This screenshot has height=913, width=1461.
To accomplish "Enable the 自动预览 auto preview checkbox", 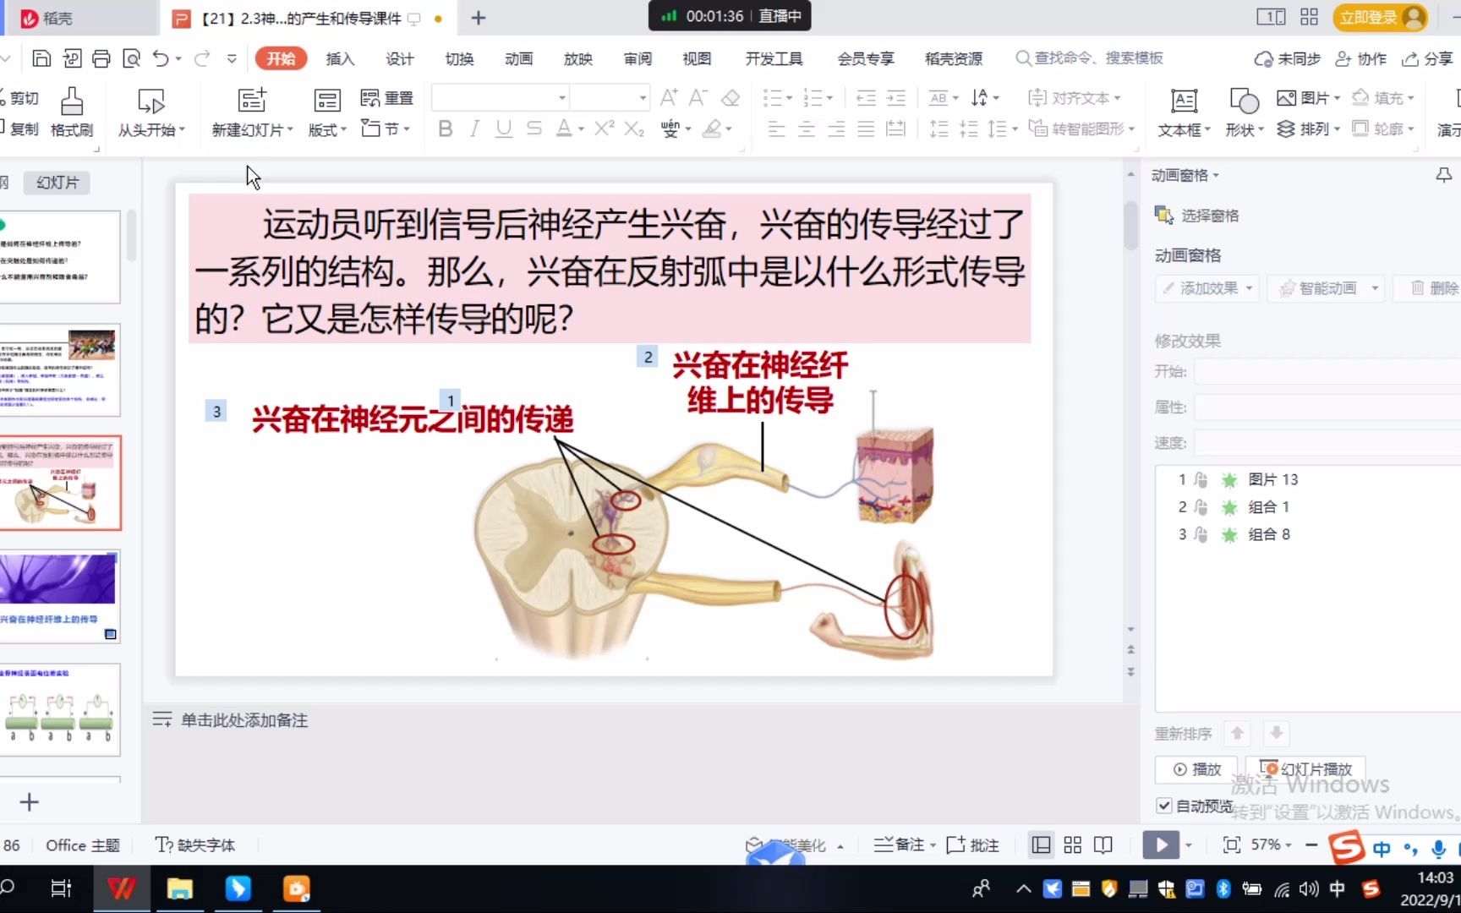I will [1163, 806].
